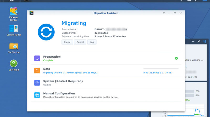210x117 pixels.
Task: Click the Preparation step icon
Action: [37, 58]
